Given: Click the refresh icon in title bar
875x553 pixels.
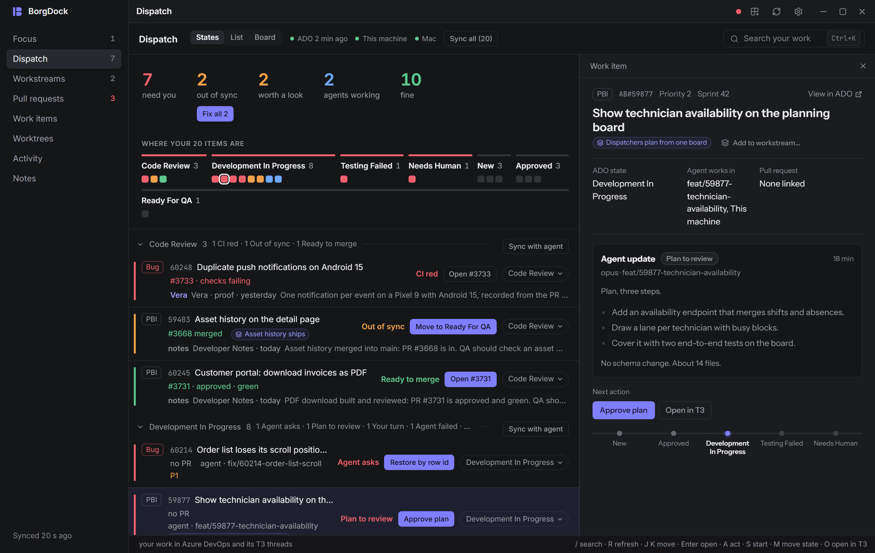Looking at the screenshot, I should point(776,12).
